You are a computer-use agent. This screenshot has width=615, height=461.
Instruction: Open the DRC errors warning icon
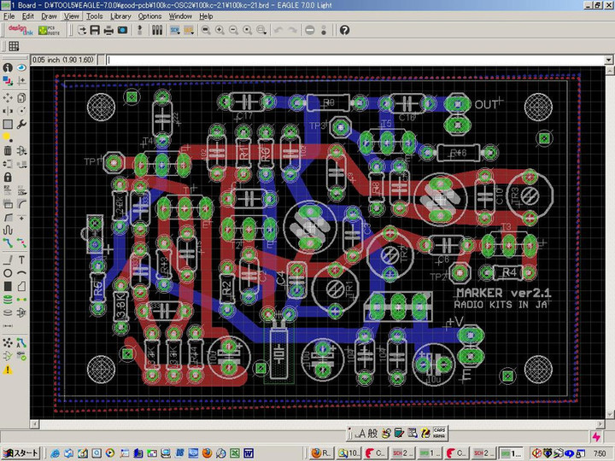(8, 370)
